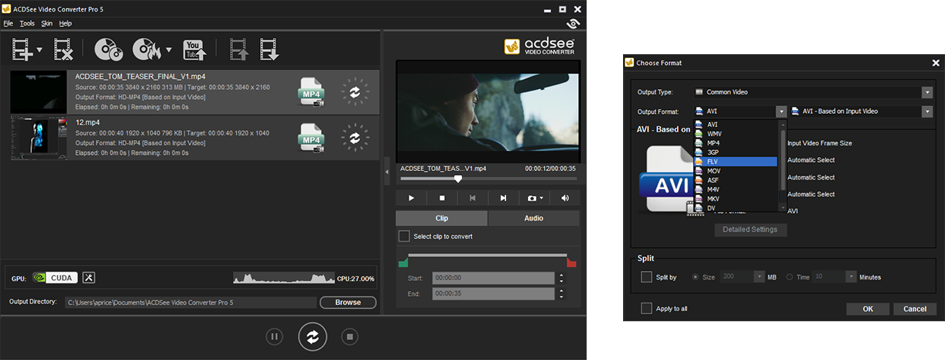Viewport: 945px width, 360px height.
Task: Click the green clip start marker
Action: (402, 263)
